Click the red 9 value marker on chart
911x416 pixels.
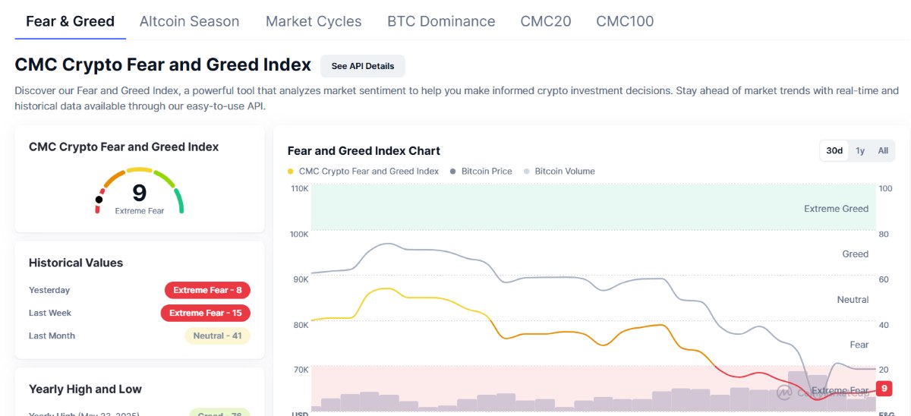tap(884, 389)
